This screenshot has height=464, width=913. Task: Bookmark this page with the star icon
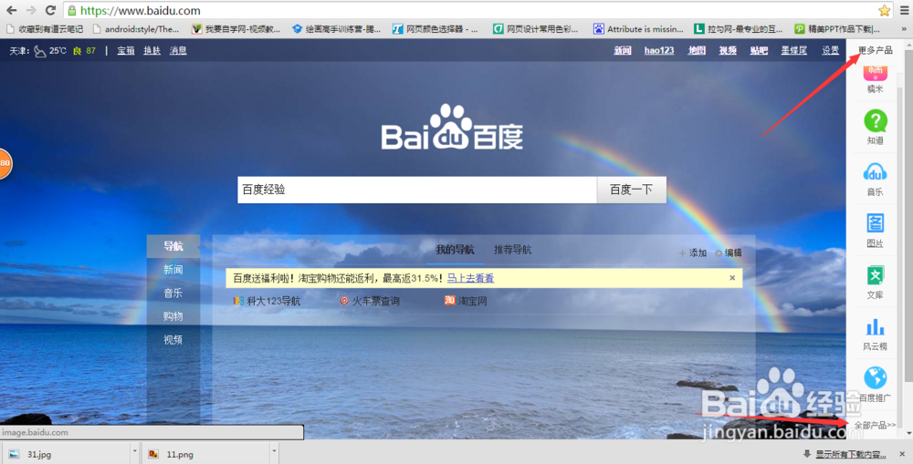coord(884,10)
